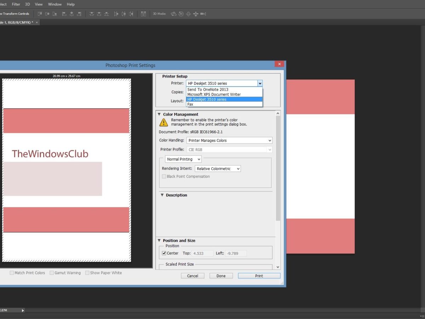
Task: Open the Color Handling dropdown
Action: pos(229,140)
